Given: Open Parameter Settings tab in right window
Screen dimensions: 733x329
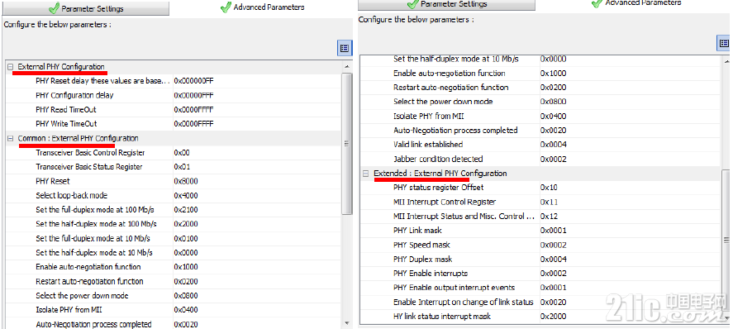Looking at the screenshot, I should pos(447,4).
